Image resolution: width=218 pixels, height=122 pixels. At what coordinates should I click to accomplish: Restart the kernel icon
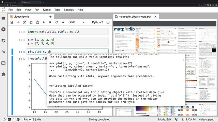coord(57,22)
